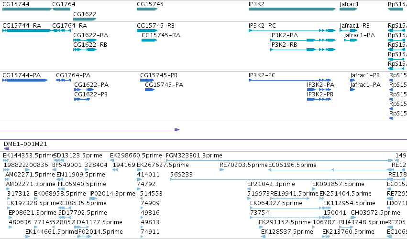Click the Jafrac1 gene label

click(x=349, y=4)
